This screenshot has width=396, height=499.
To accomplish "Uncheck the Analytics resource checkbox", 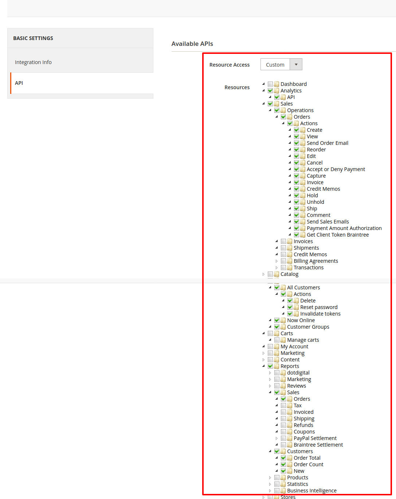I will (270, 91).
